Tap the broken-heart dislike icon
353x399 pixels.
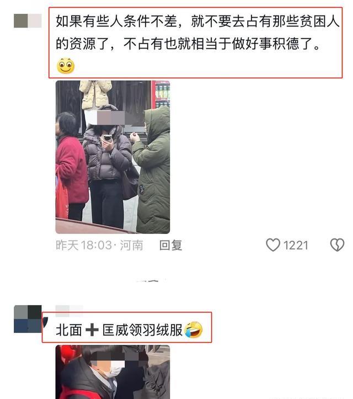point(337,245)
